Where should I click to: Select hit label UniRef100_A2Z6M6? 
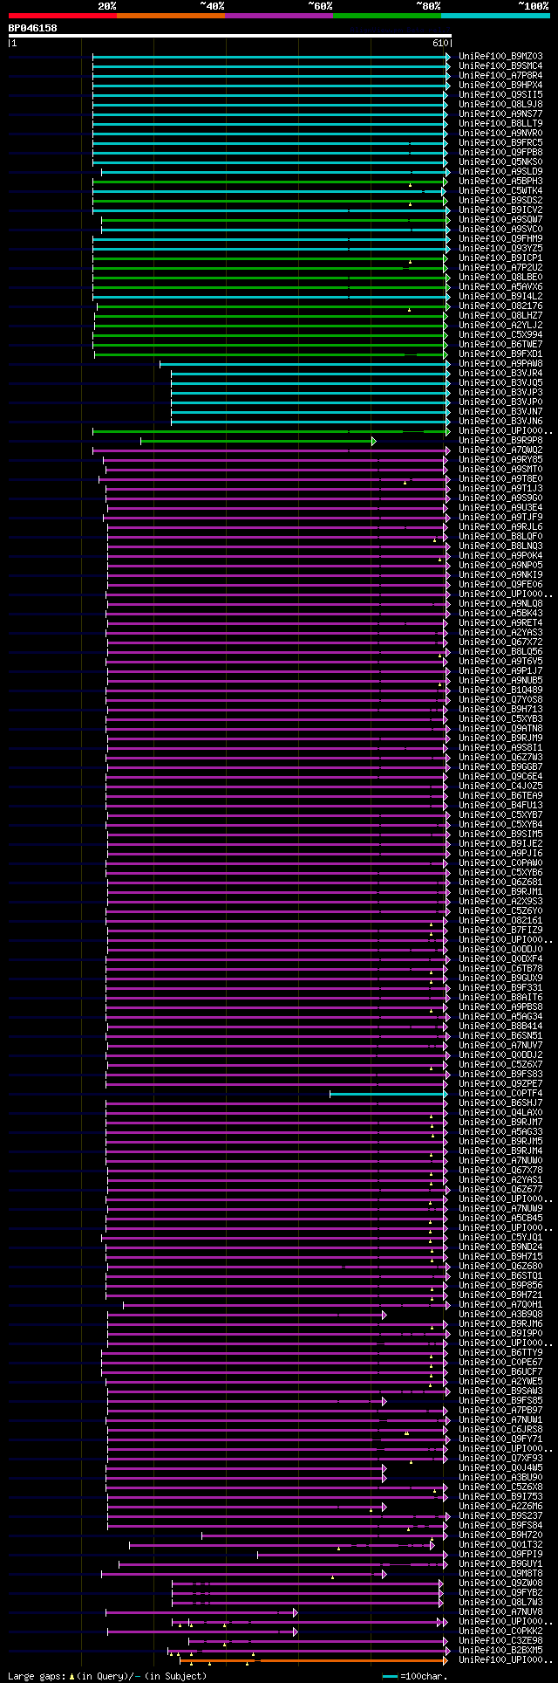tap(502, 1506)
